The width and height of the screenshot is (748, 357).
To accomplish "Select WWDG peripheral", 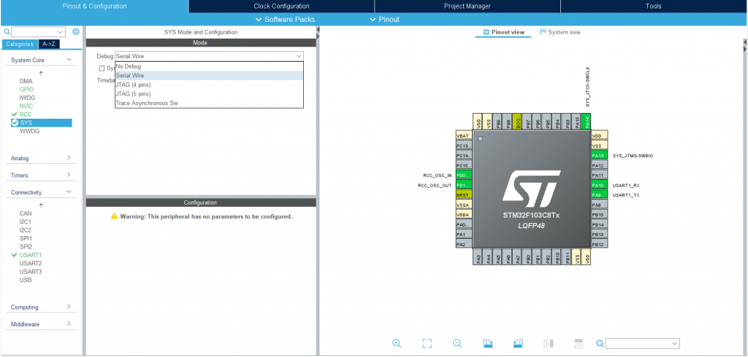I will point(29,131).
